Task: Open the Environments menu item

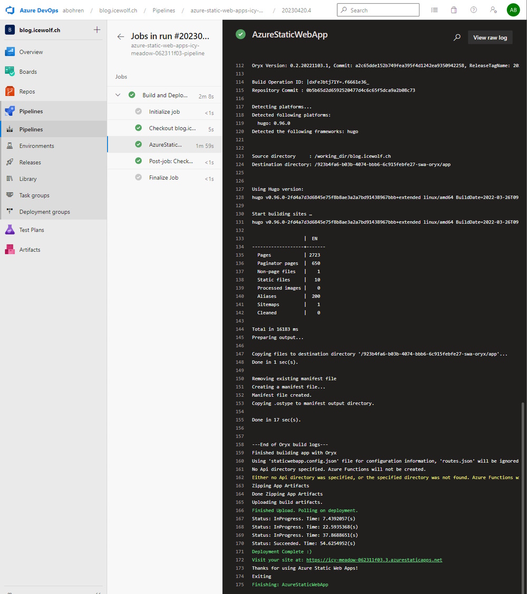Action: [x=53, y=145]
